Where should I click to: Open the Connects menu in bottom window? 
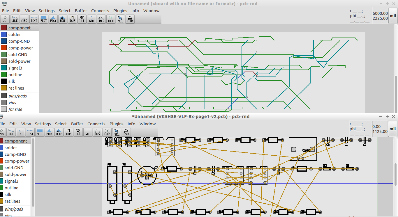96,124
